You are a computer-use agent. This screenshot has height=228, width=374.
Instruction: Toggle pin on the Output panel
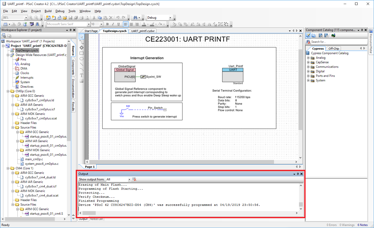coord(298,174)
